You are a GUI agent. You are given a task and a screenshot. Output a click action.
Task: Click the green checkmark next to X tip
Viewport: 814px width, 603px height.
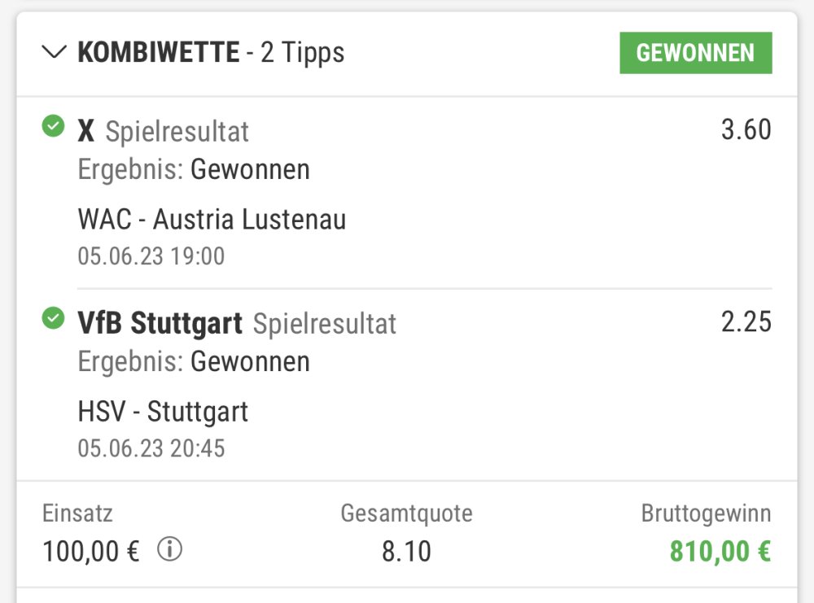tap(53, 126)
